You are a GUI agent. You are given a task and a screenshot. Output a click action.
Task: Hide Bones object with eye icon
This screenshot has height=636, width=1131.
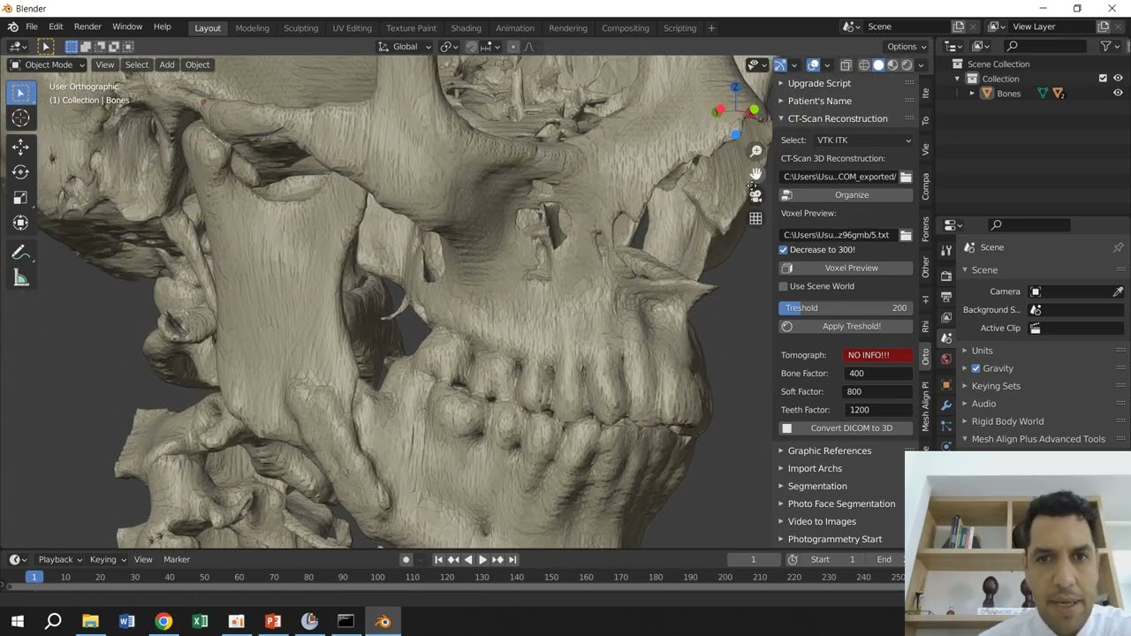click(1118, 93)
